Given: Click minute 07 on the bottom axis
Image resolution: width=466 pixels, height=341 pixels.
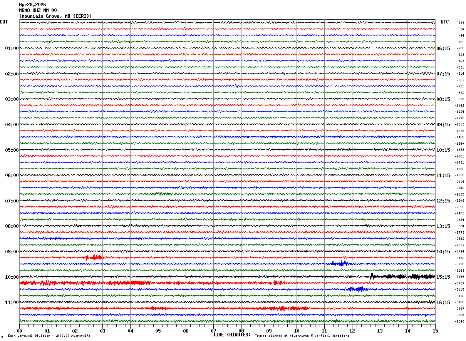Looking at the screenshot, I should point(213,331).
